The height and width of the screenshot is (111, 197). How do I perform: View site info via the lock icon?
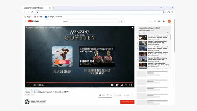point(37,12)
